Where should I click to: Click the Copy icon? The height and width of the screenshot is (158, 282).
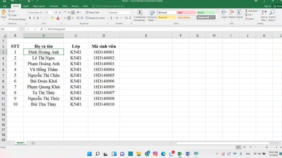click(x=10, y=15)
